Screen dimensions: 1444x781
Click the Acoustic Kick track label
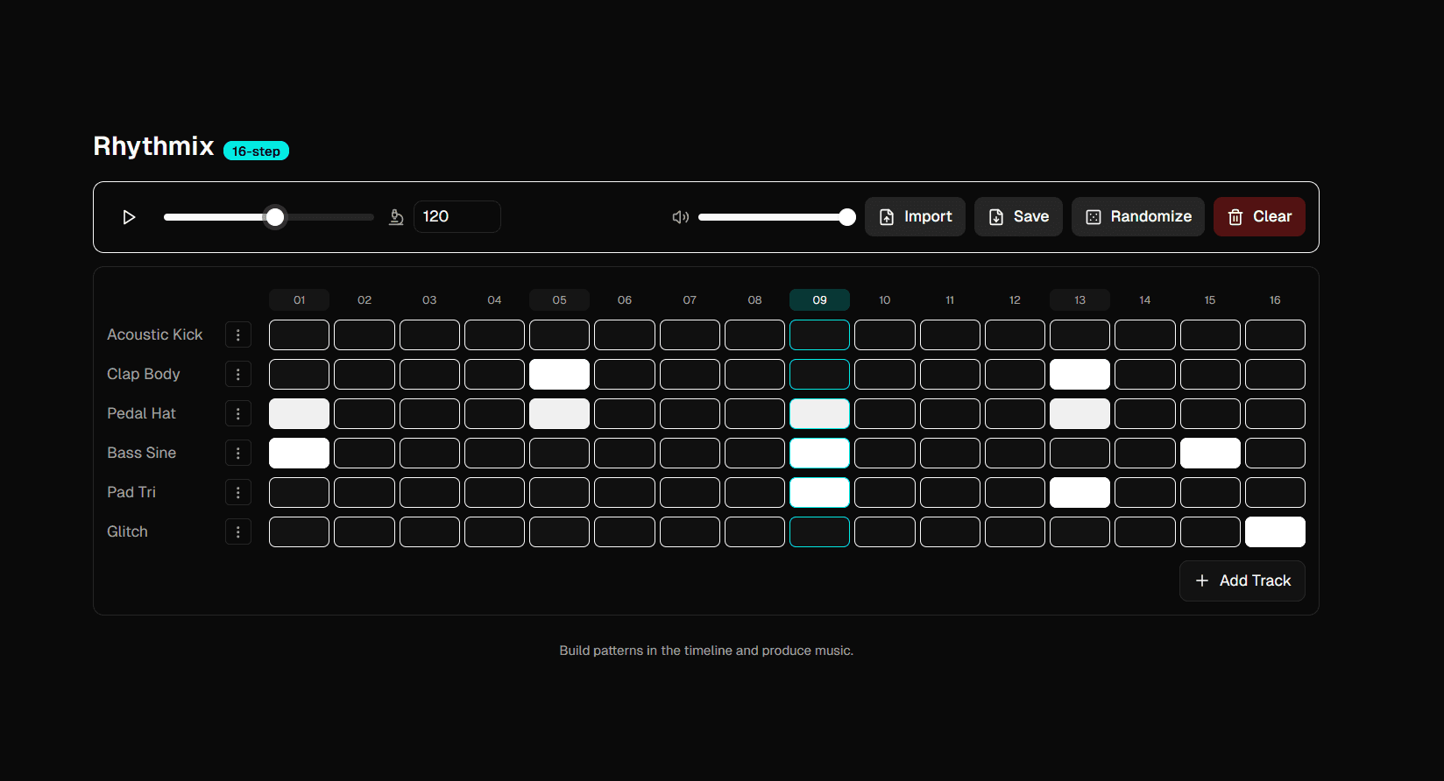click(x=154, y=334)
